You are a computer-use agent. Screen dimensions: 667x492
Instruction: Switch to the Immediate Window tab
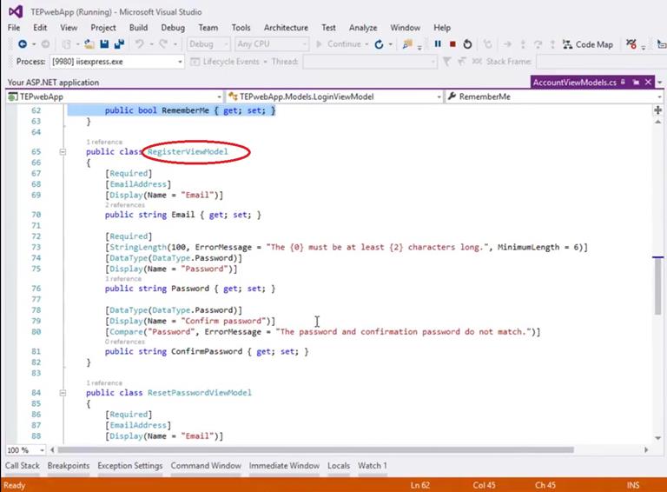[284, 466]
